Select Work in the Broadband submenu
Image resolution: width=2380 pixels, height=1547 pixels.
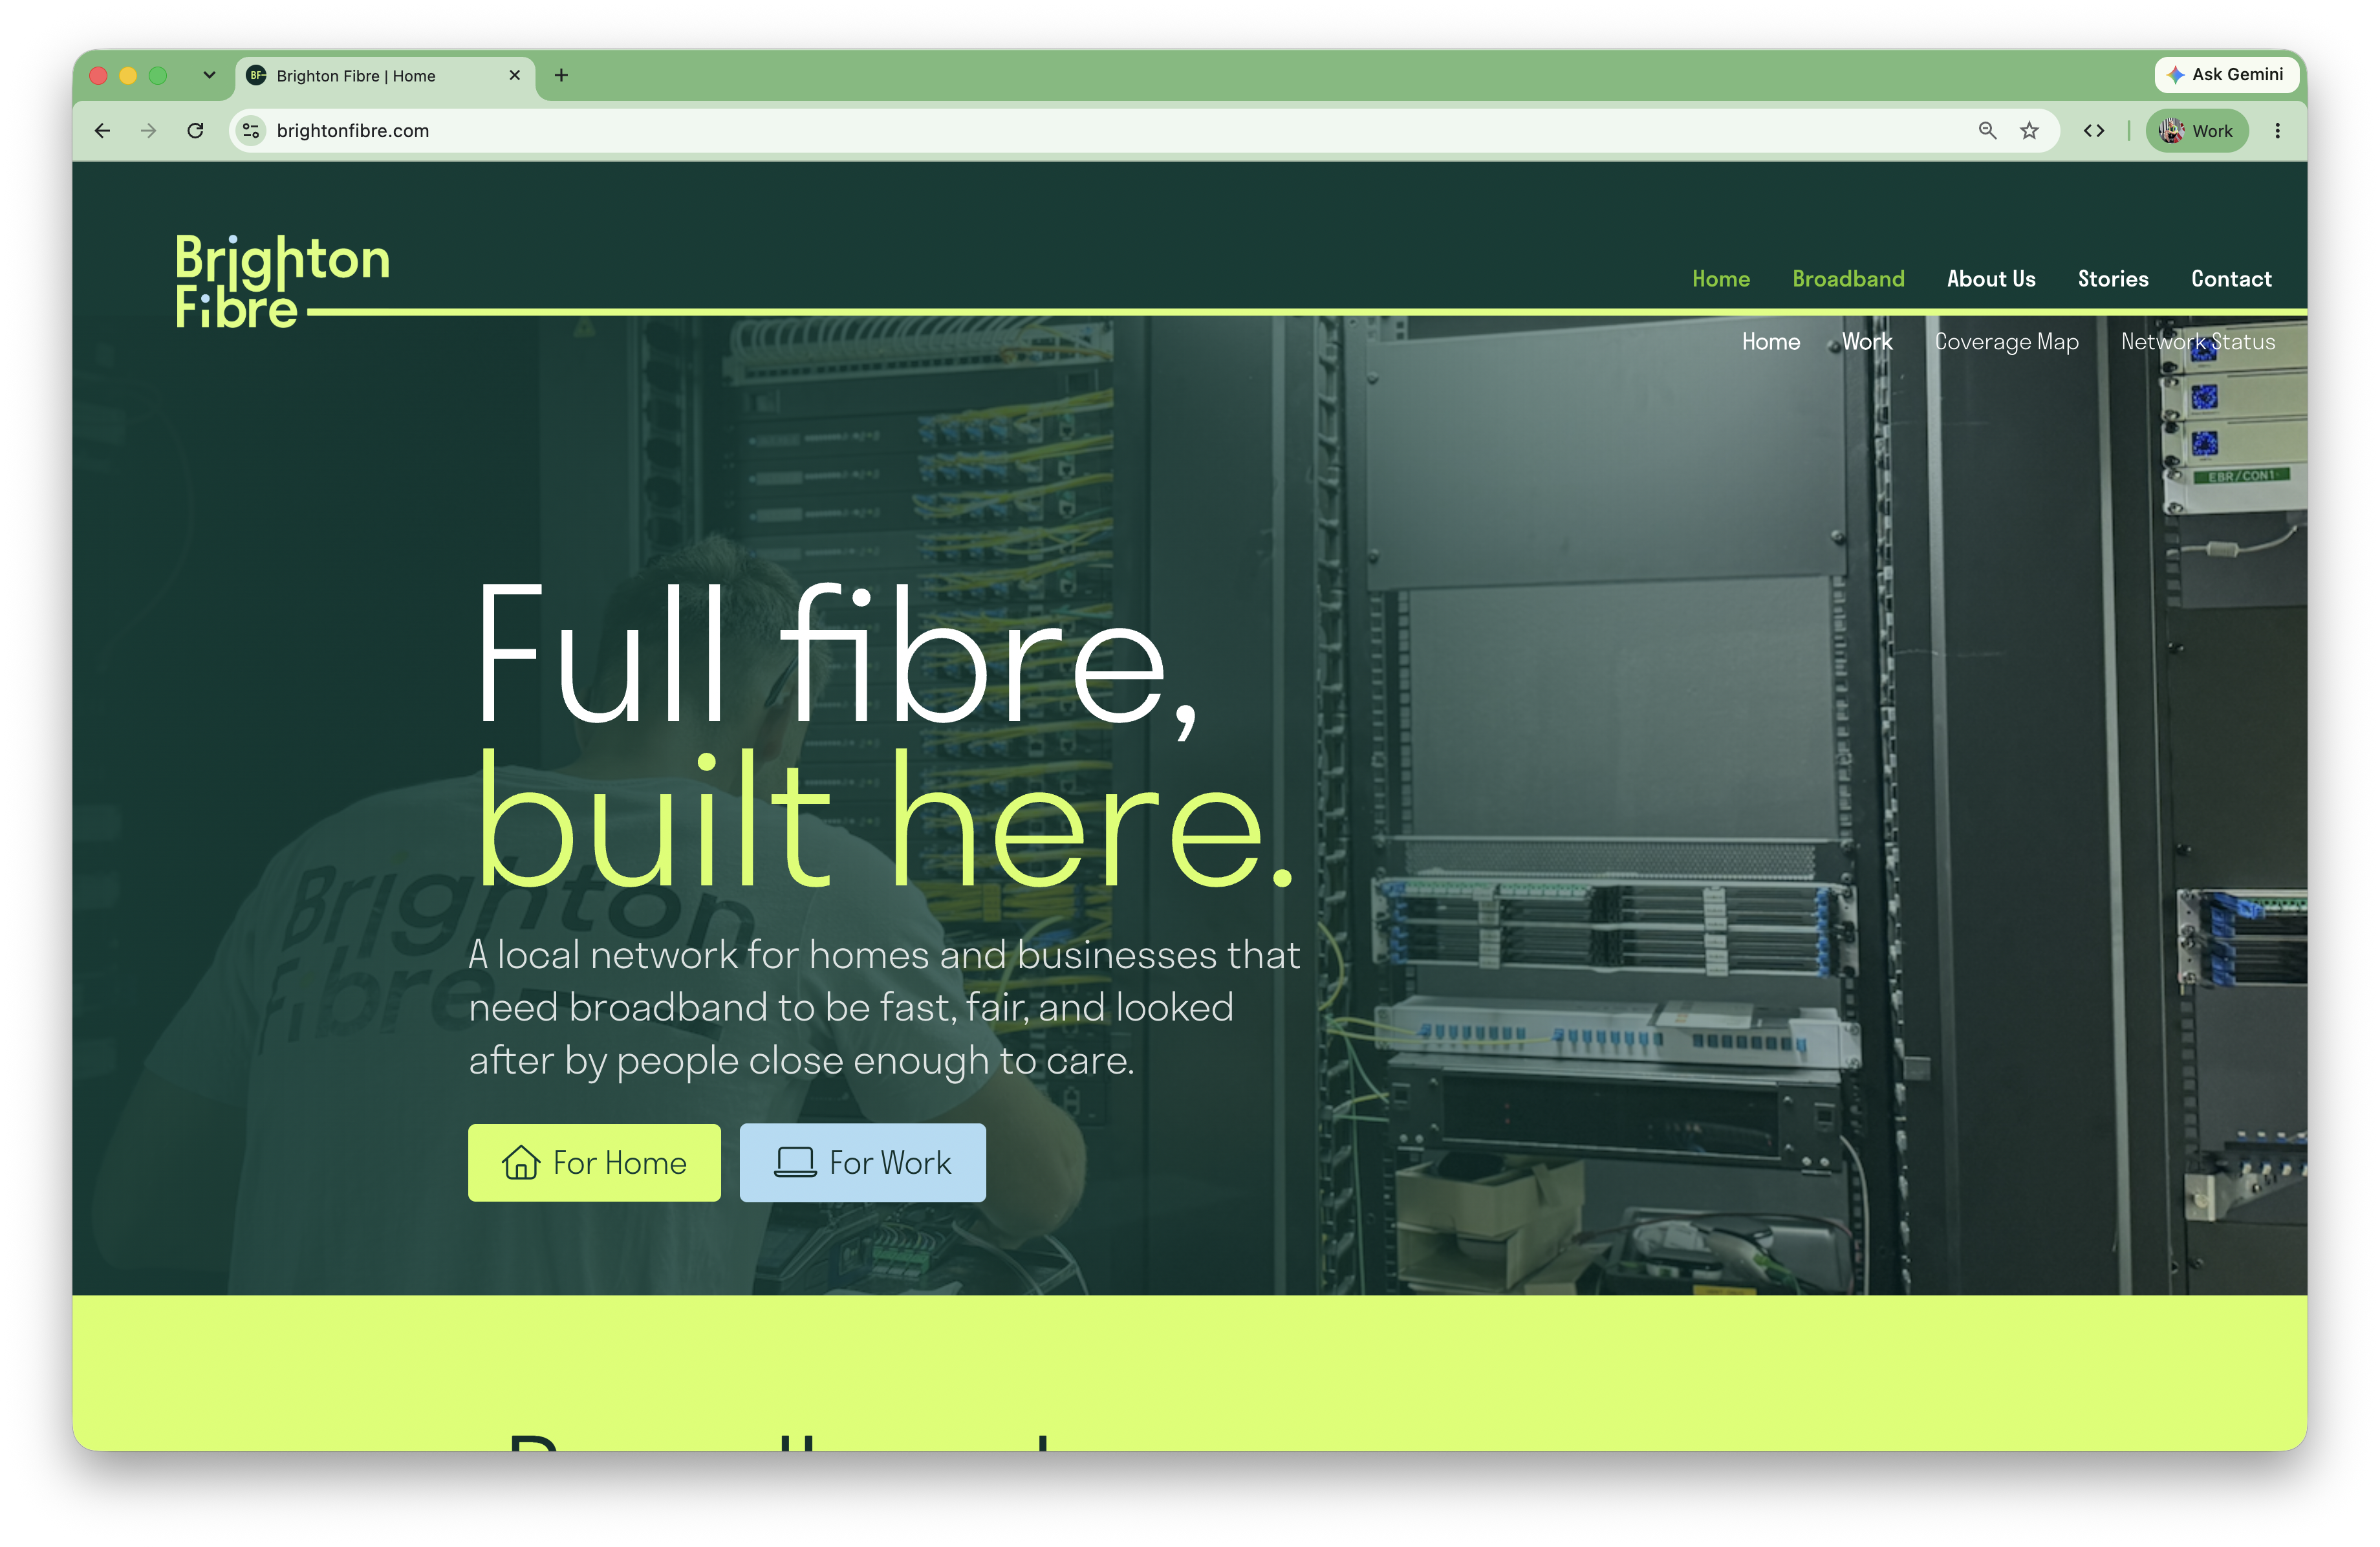(1867, 342)
